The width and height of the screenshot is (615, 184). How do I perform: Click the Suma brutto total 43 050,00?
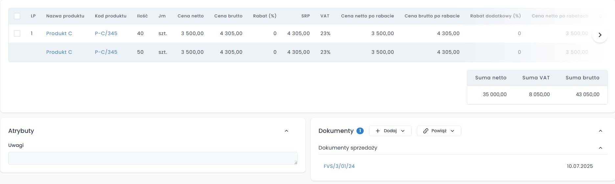click(587, 94)
